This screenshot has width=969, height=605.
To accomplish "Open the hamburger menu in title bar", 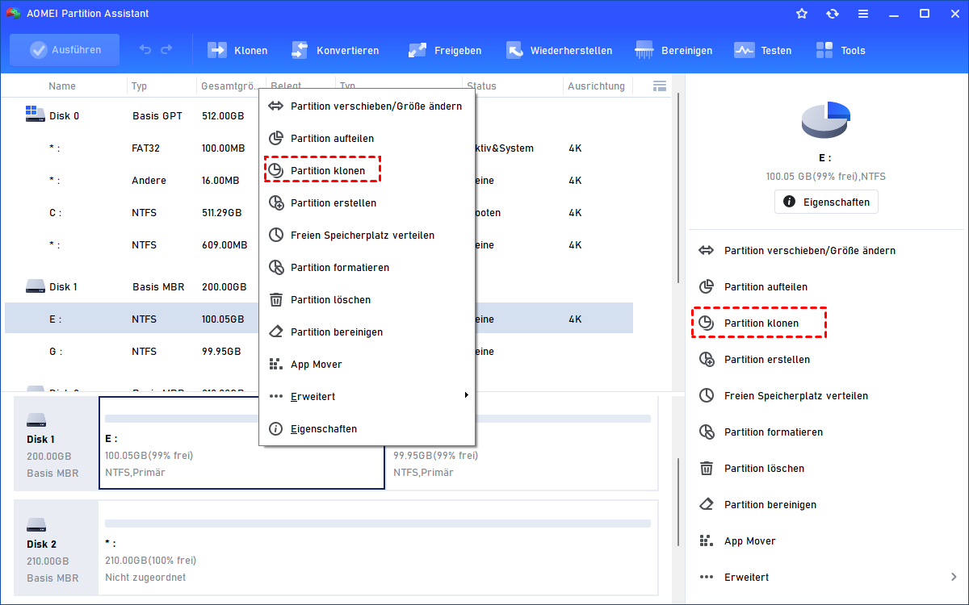I will (863, 14).
